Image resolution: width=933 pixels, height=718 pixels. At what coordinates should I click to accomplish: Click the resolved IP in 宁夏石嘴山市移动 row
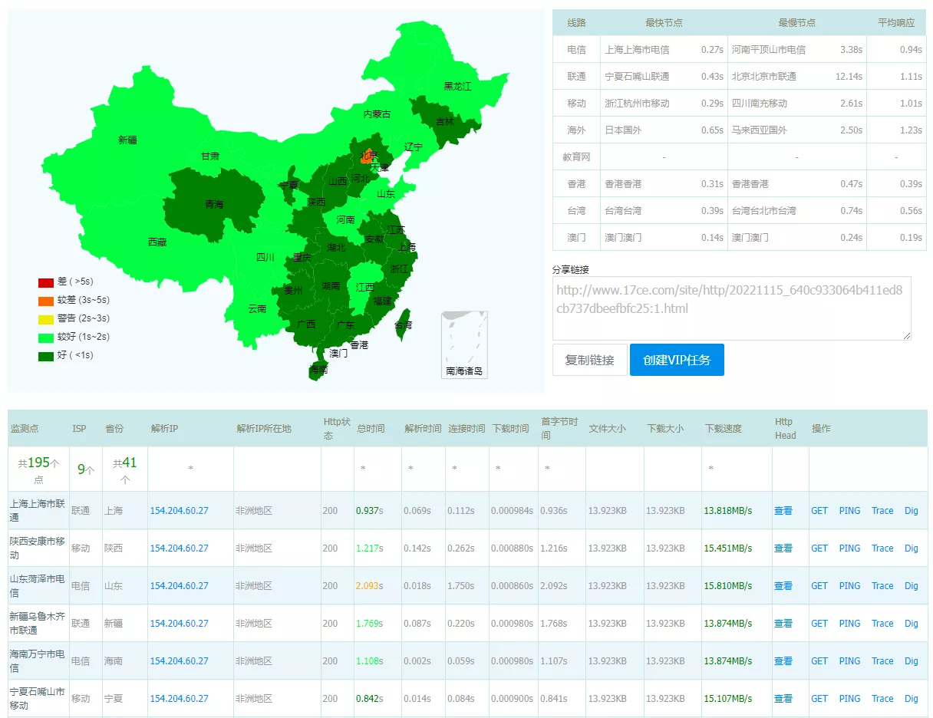pyautogui.click(x=179, y=699)
